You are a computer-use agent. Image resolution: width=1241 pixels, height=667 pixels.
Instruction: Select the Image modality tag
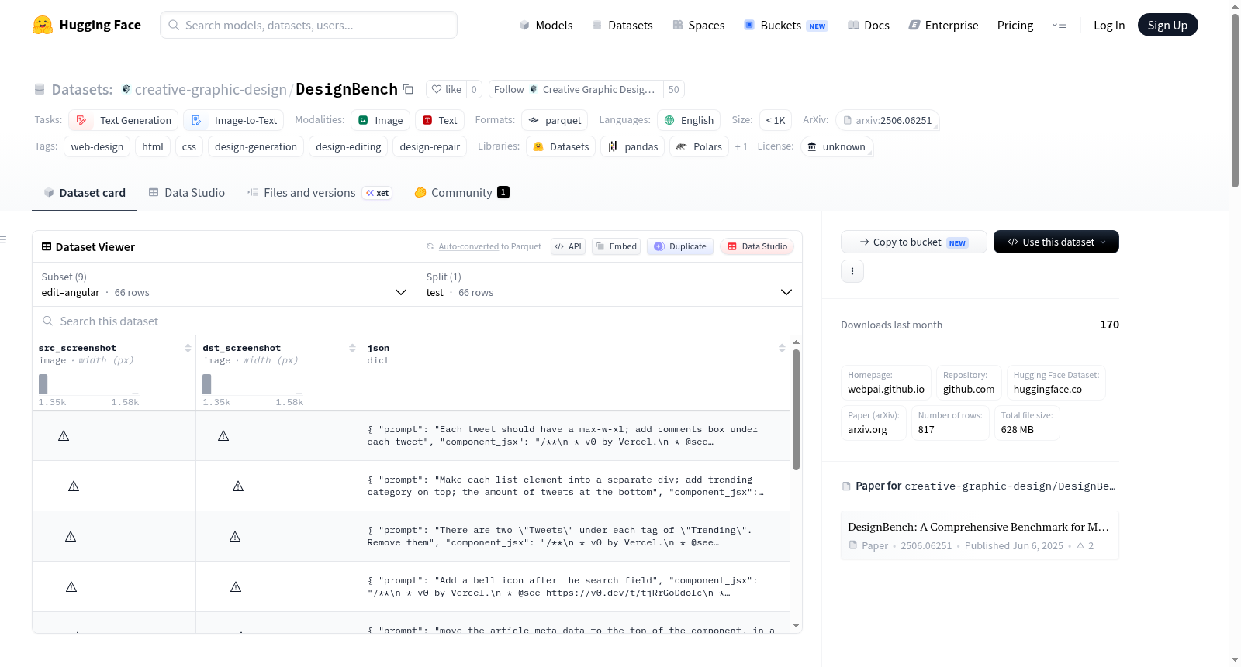tap(380, 120)
